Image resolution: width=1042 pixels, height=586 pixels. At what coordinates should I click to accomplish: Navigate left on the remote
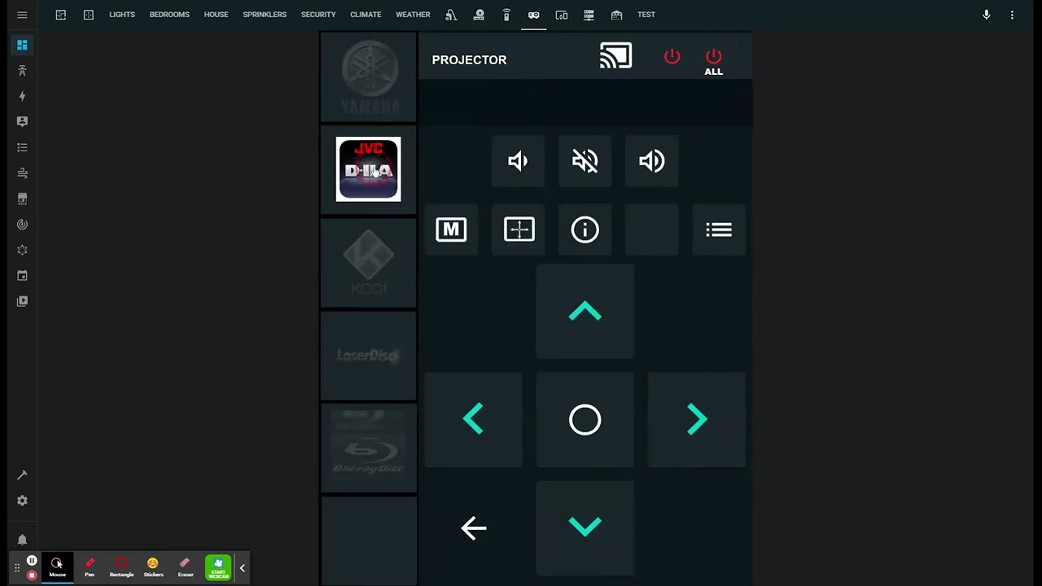(474, 420)
